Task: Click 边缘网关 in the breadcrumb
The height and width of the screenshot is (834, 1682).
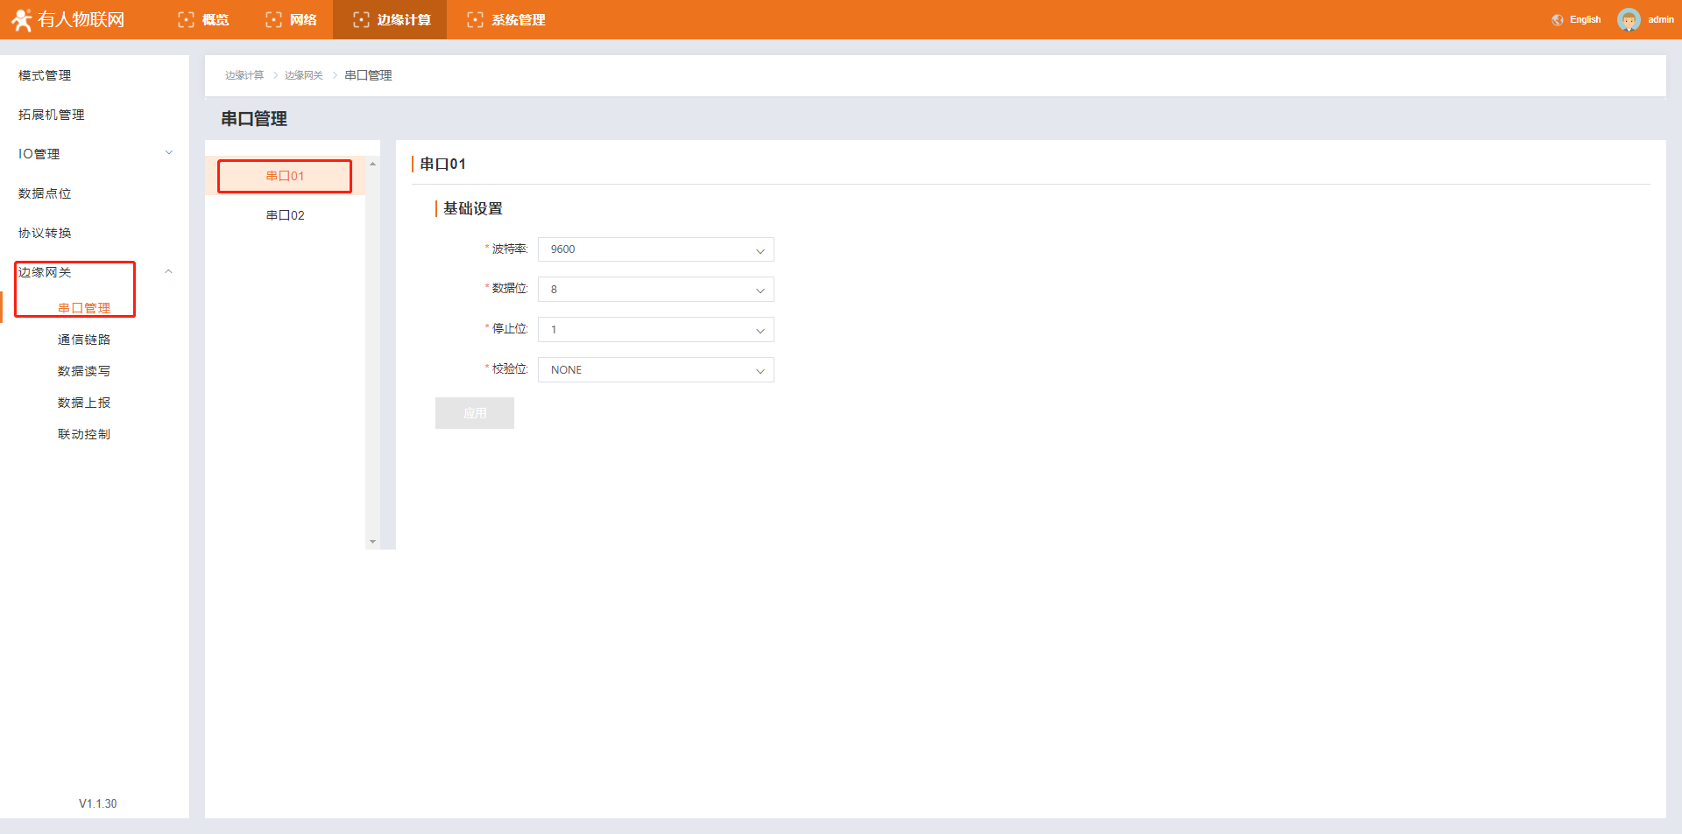Action: click(x=303, y=75)
